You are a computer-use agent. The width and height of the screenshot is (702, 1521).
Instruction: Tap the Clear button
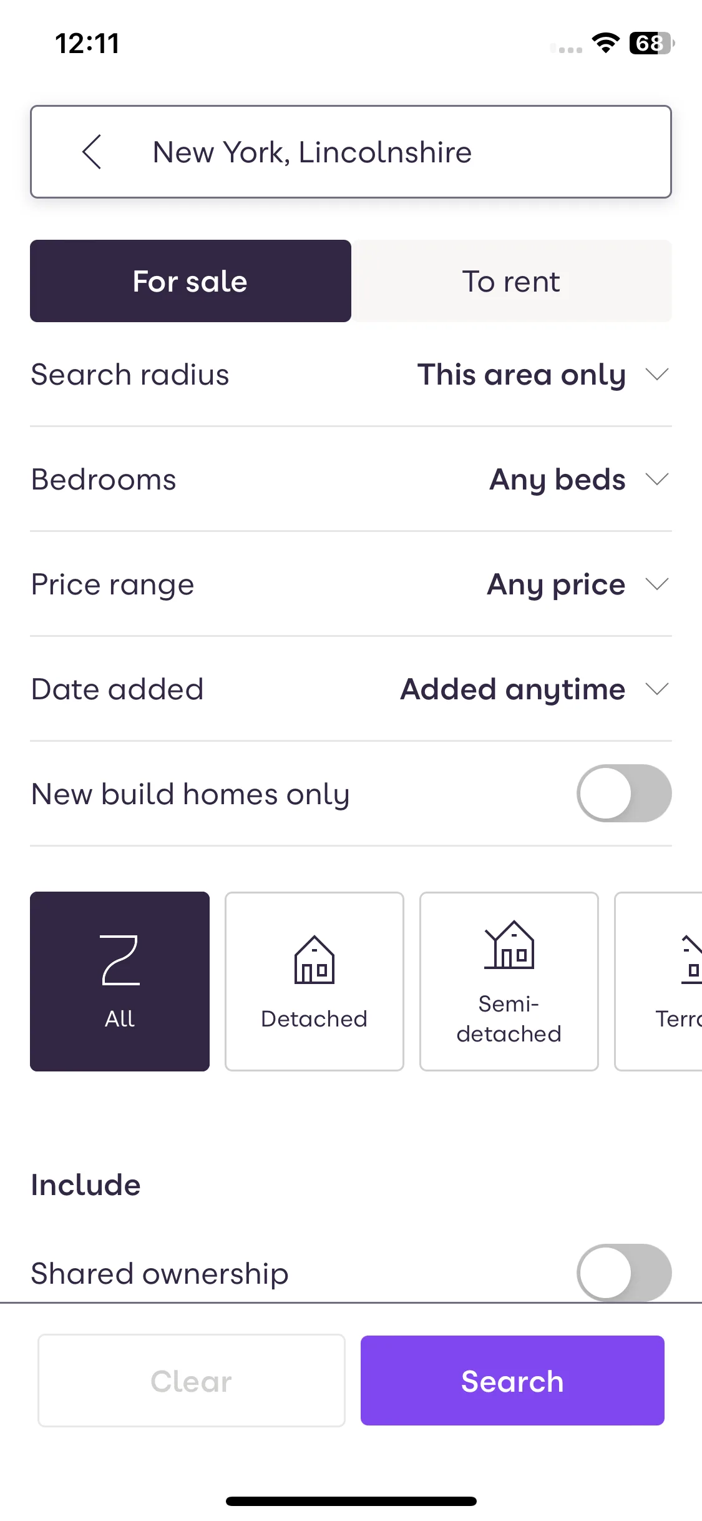click(192, 1381)
